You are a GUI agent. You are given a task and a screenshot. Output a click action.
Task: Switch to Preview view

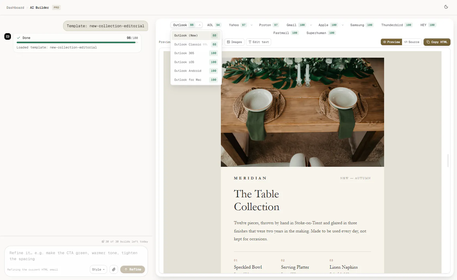(391, 42)
